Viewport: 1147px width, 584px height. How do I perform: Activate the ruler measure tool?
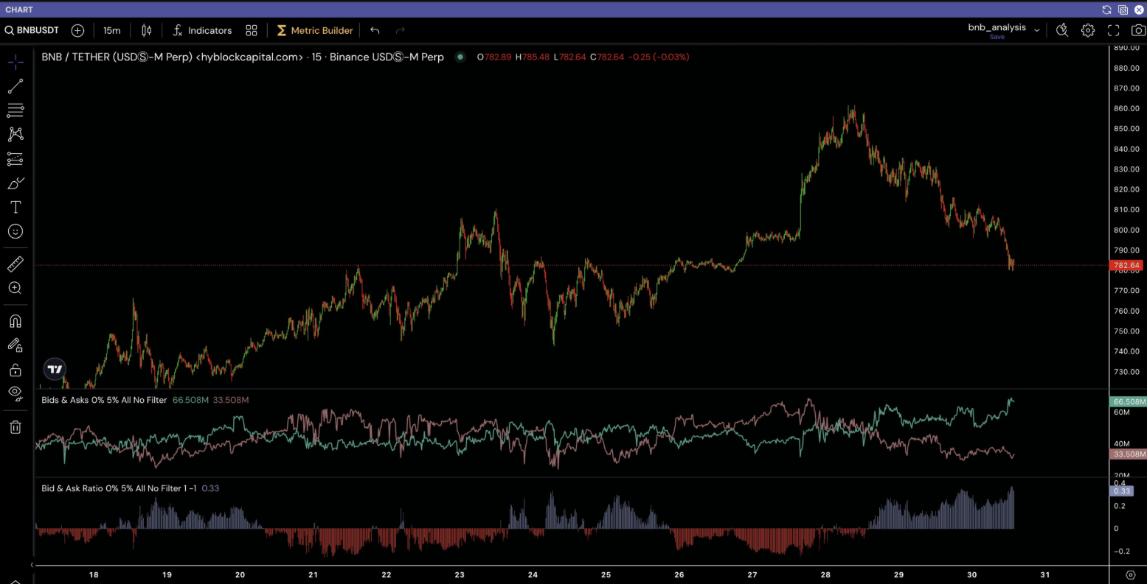tap(15, 264)
